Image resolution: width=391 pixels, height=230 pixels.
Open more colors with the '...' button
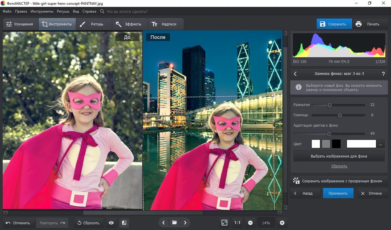coord(381,144)
